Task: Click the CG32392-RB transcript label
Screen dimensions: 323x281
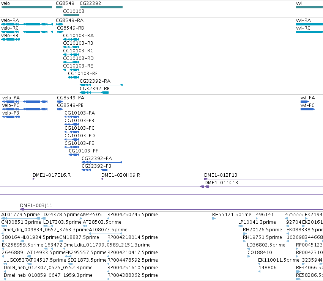Action: pos(95,89)
